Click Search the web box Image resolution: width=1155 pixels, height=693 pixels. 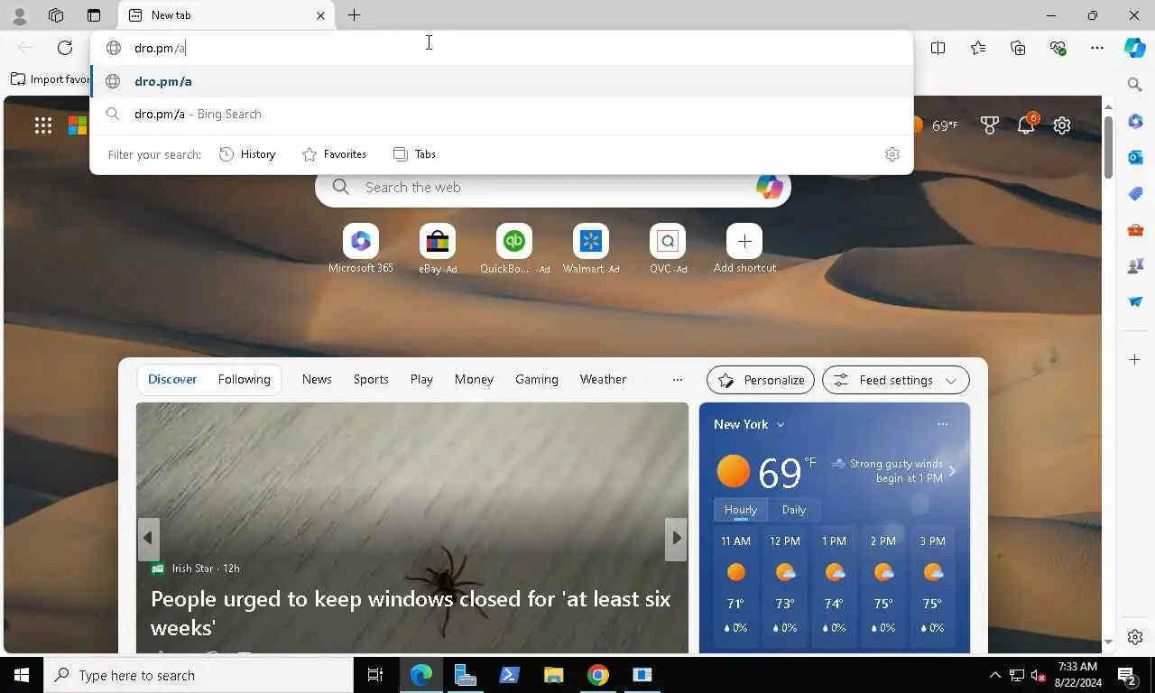click(x=552, y=187)
